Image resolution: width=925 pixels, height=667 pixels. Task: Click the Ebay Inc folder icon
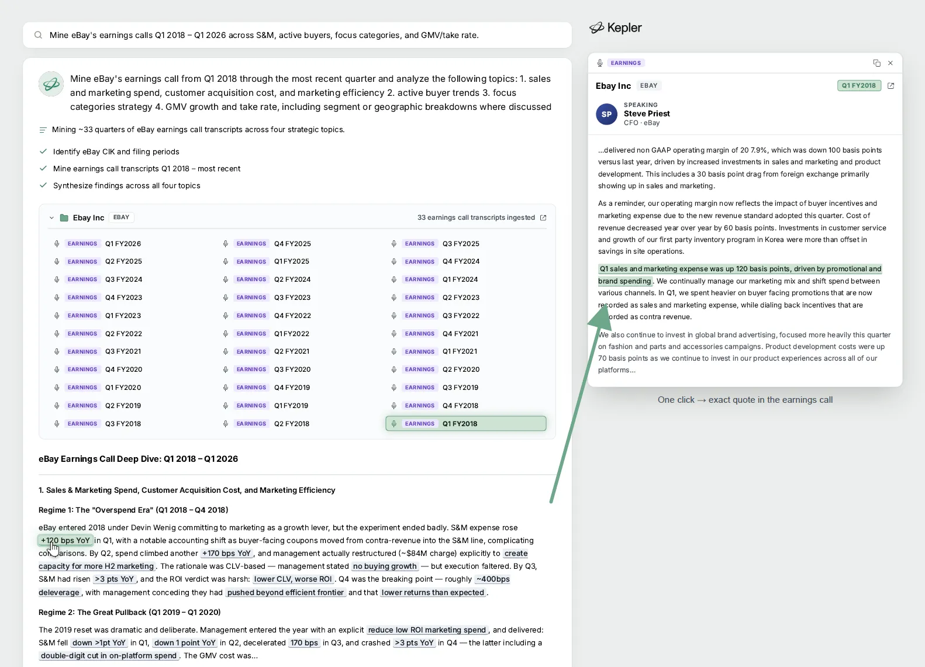(x=64, y=217)
